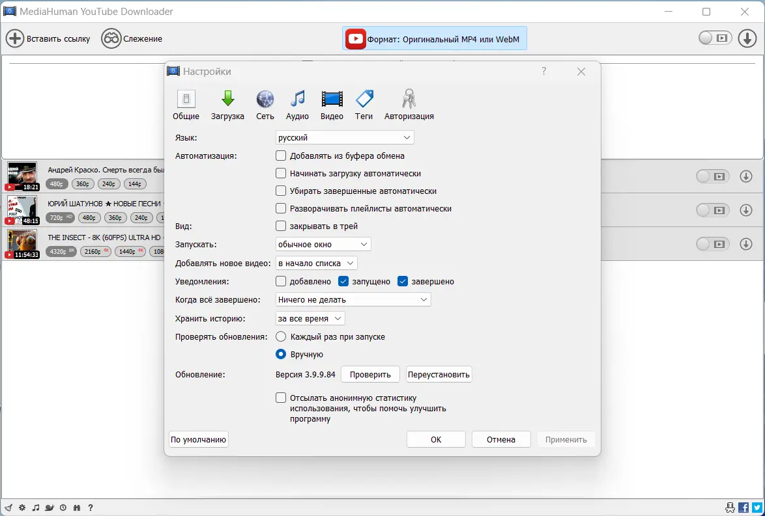Click the download all arrow in top toolbar
Image resolution: width=765 pixels, height=516 pixels.
click(747, 38)
